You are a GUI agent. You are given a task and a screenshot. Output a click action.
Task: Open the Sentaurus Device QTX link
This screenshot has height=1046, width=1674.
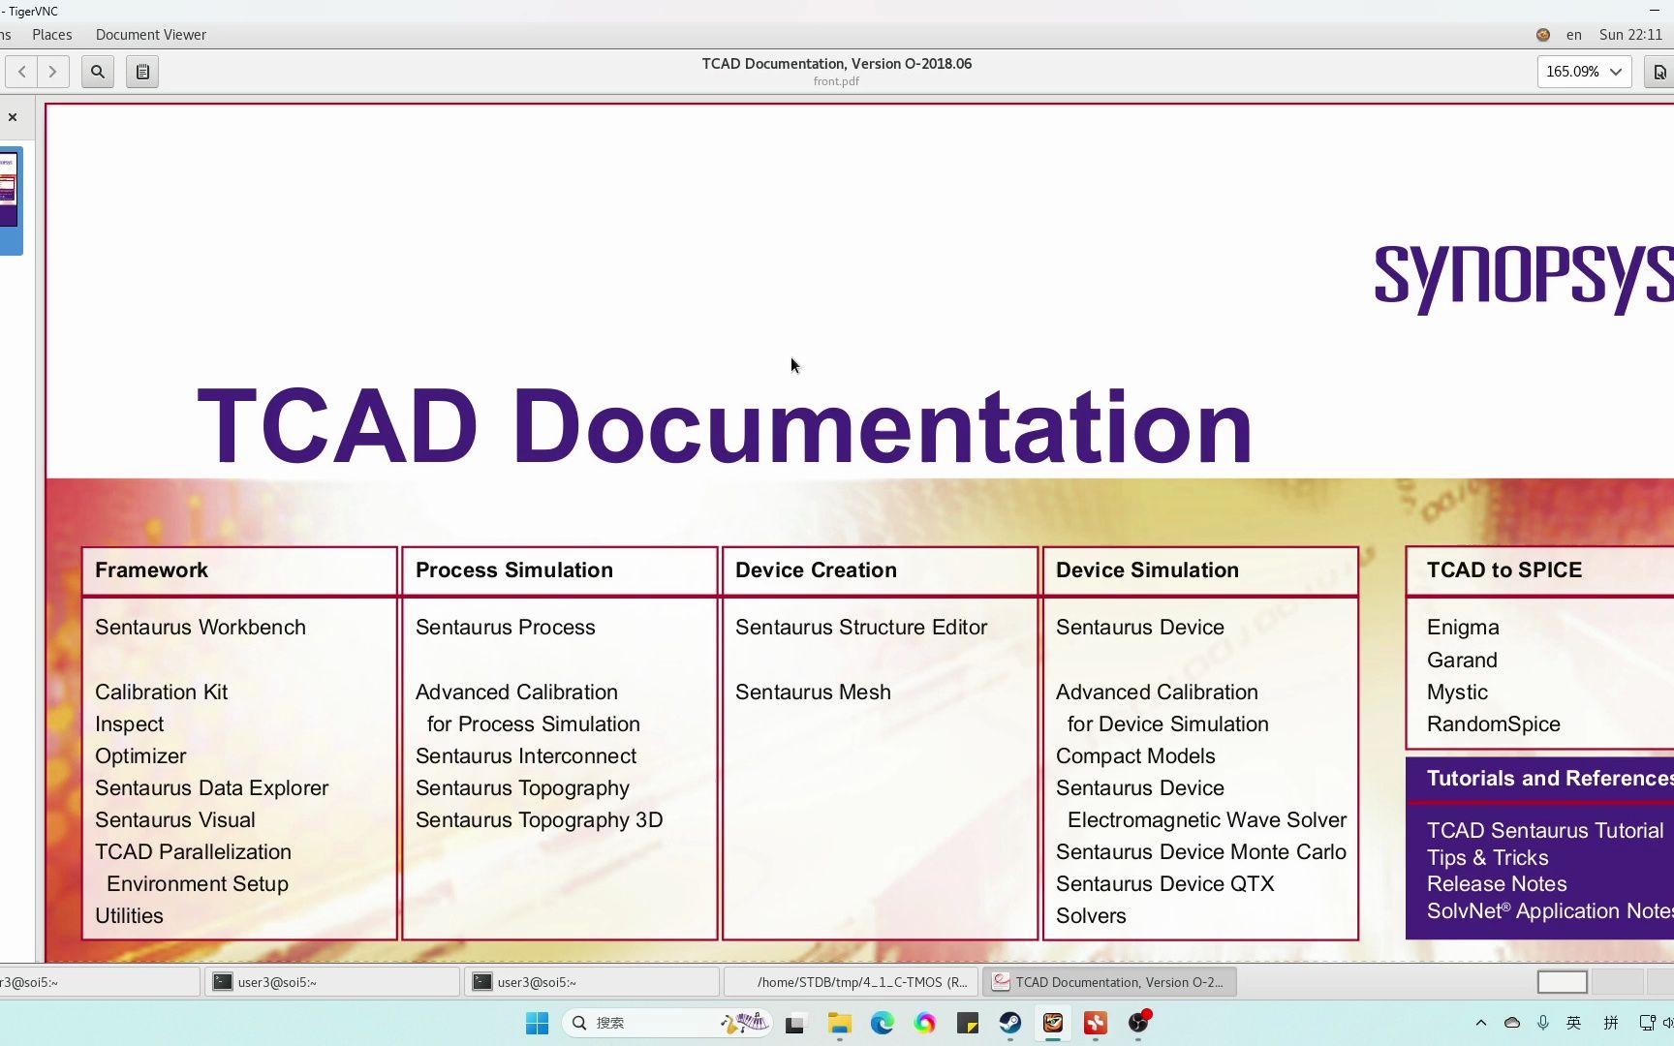pyautogui.click(x=1165, y=884)
